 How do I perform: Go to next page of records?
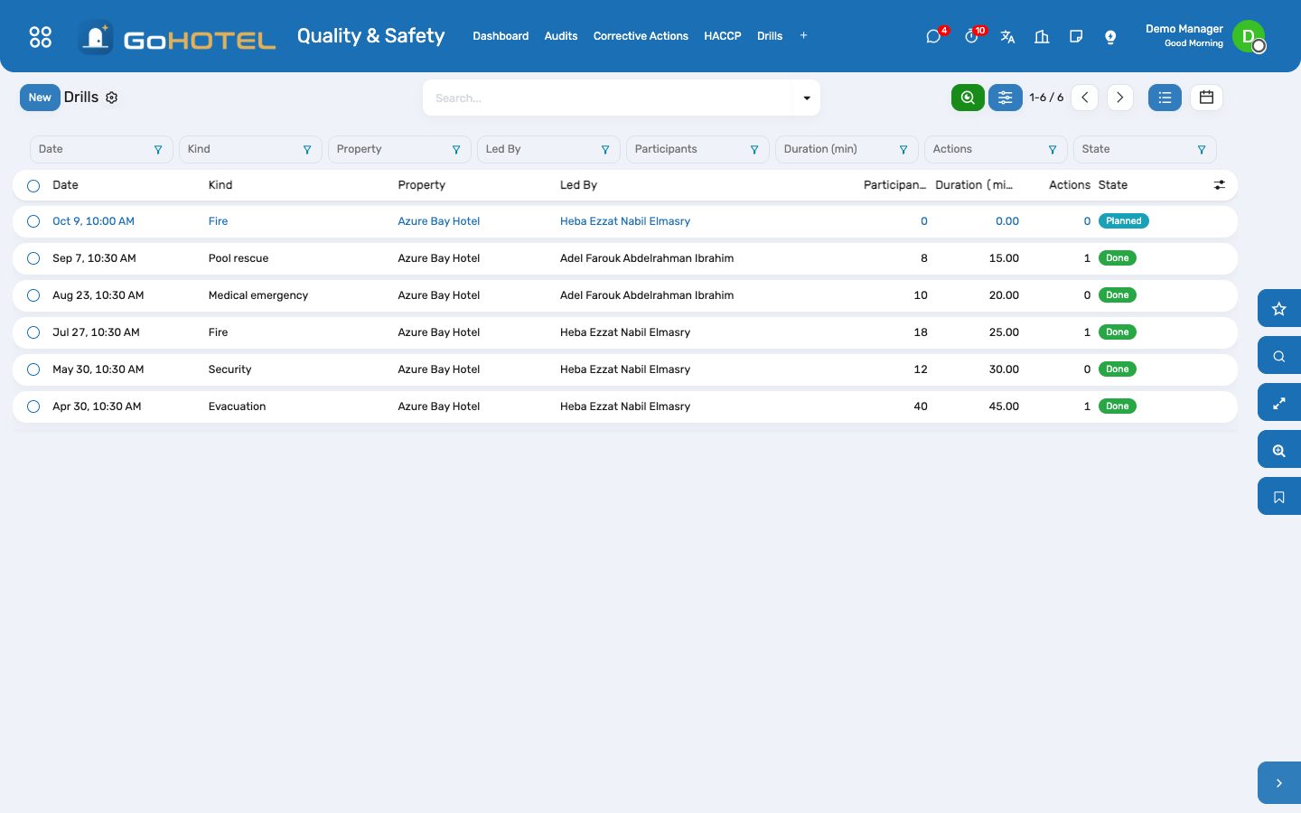1119,98
